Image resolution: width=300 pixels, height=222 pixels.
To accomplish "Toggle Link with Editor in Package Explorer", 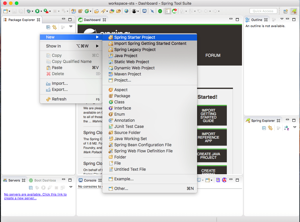I will coord(55,27).
